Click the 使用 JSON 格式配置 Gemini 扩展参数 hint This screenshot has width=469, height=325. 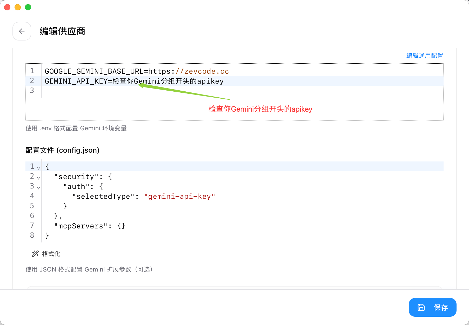[x=90, y=269]
